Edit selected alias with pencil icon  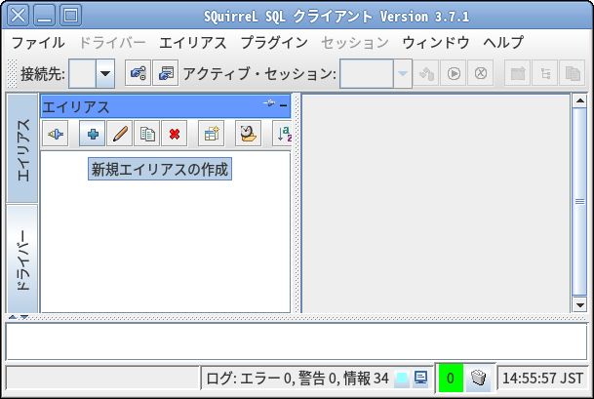pos(120,134)
